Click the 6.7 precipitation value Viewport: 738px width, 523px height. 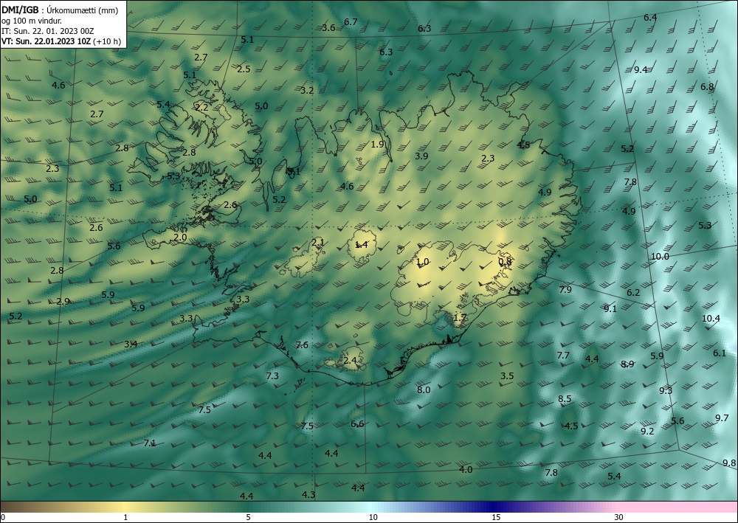point(351,21)
